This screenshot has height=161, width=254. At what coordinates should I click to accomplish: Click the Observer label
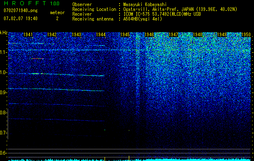click(82, 4)
